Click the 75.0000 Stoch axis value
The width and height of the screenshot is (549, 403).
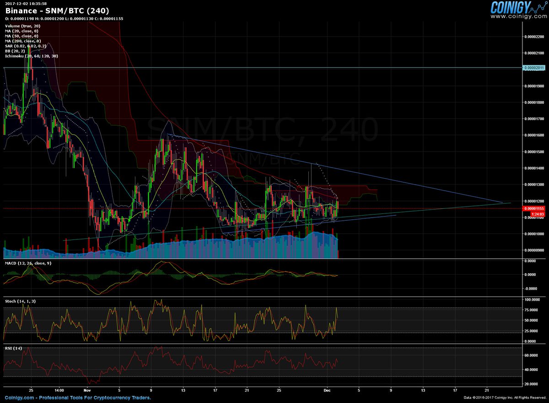coord(531,310)
